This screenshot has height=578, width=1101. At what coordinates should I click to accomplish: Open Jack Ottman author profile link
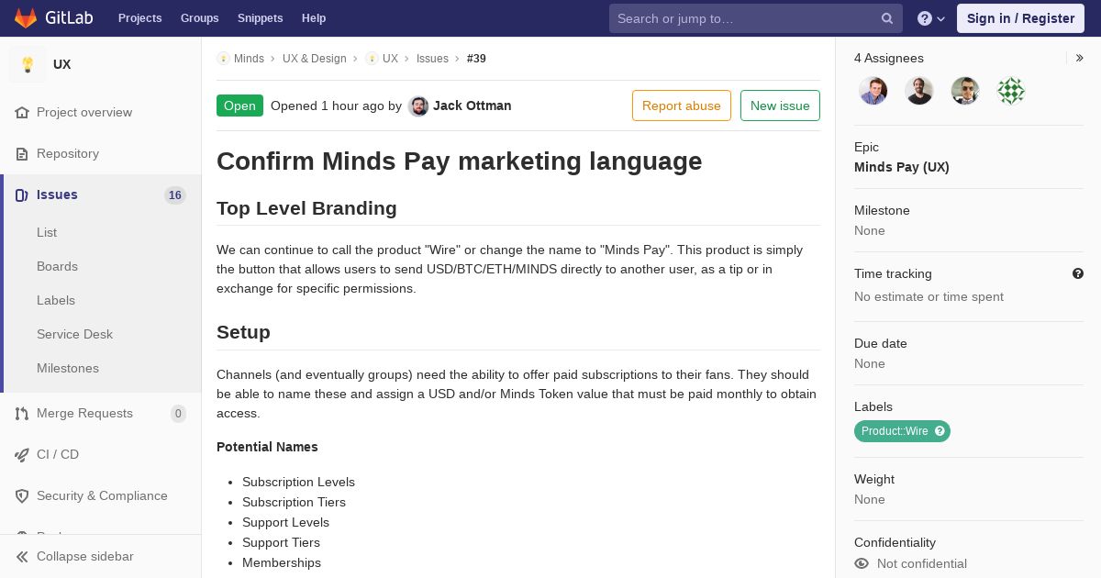tap(473, 106)
